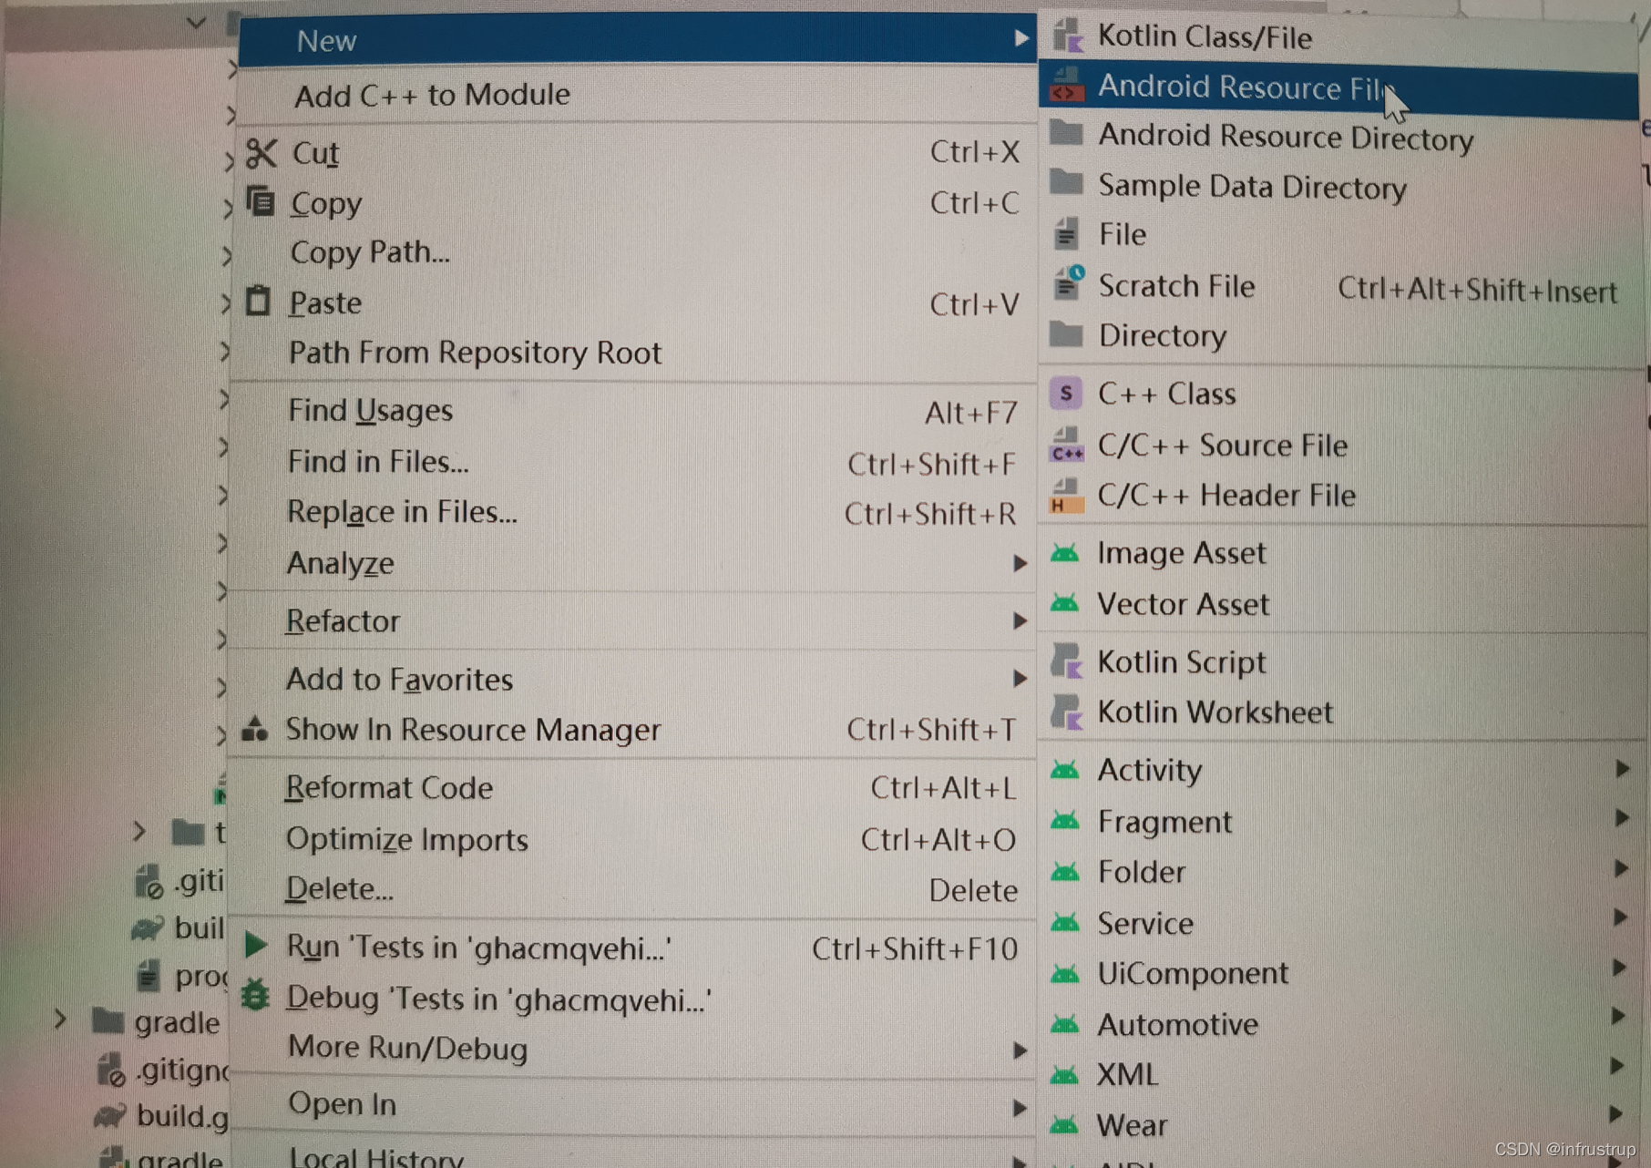This screenshot has height=1168, width=1651.
Task: Click the Scratch File clock icon
Action: tap(1068, 284)
